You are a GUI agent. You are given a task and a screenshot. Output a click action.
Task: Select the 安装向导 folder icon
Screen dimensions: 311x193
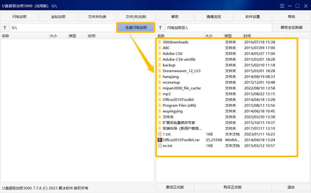click(159, 128)
